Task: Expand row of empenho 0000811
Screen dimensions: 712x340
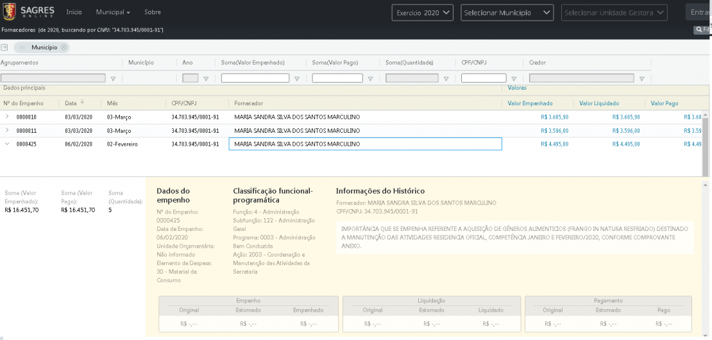Action: point(7,130)
